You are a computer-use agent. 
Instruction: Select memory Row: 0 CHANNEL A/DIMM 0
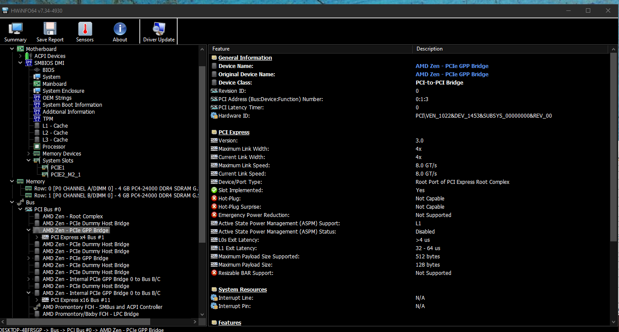[x=116, y=188]
